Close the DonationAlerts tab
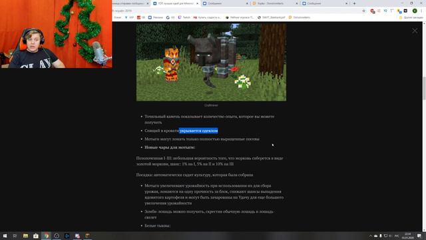The image size is (426, 240). coord(296,3)
